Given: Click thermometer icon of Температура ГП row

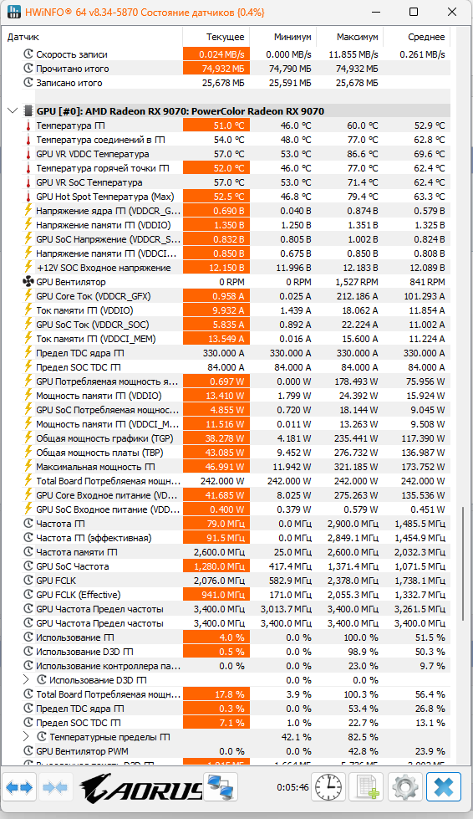Looking at the screenshot, I should 28,125.
